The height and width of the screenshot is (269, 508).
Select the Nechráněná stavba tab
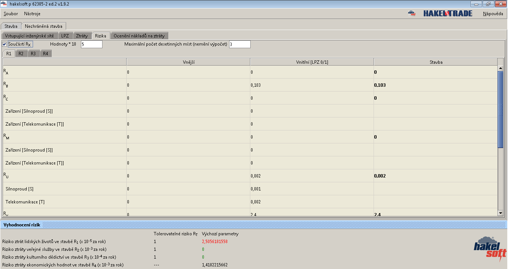(x=43, y=26)
